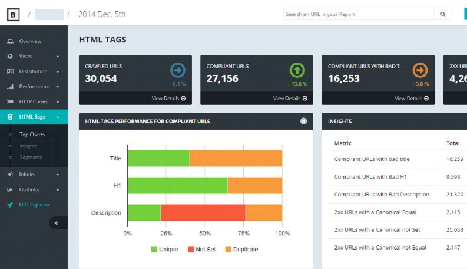Image resolution: width=467 pixels, height=269 pixels.
Task: Click the Outlinks arrow icon
Action: pos(10,189)
